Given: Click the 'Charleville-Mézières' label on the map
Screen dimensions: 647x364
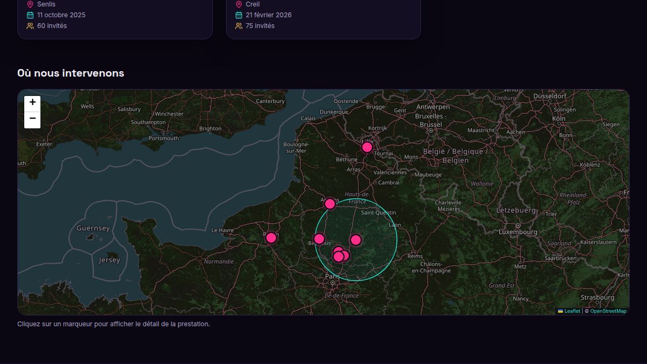Looking at the screenshot, I should pos(449,205).
